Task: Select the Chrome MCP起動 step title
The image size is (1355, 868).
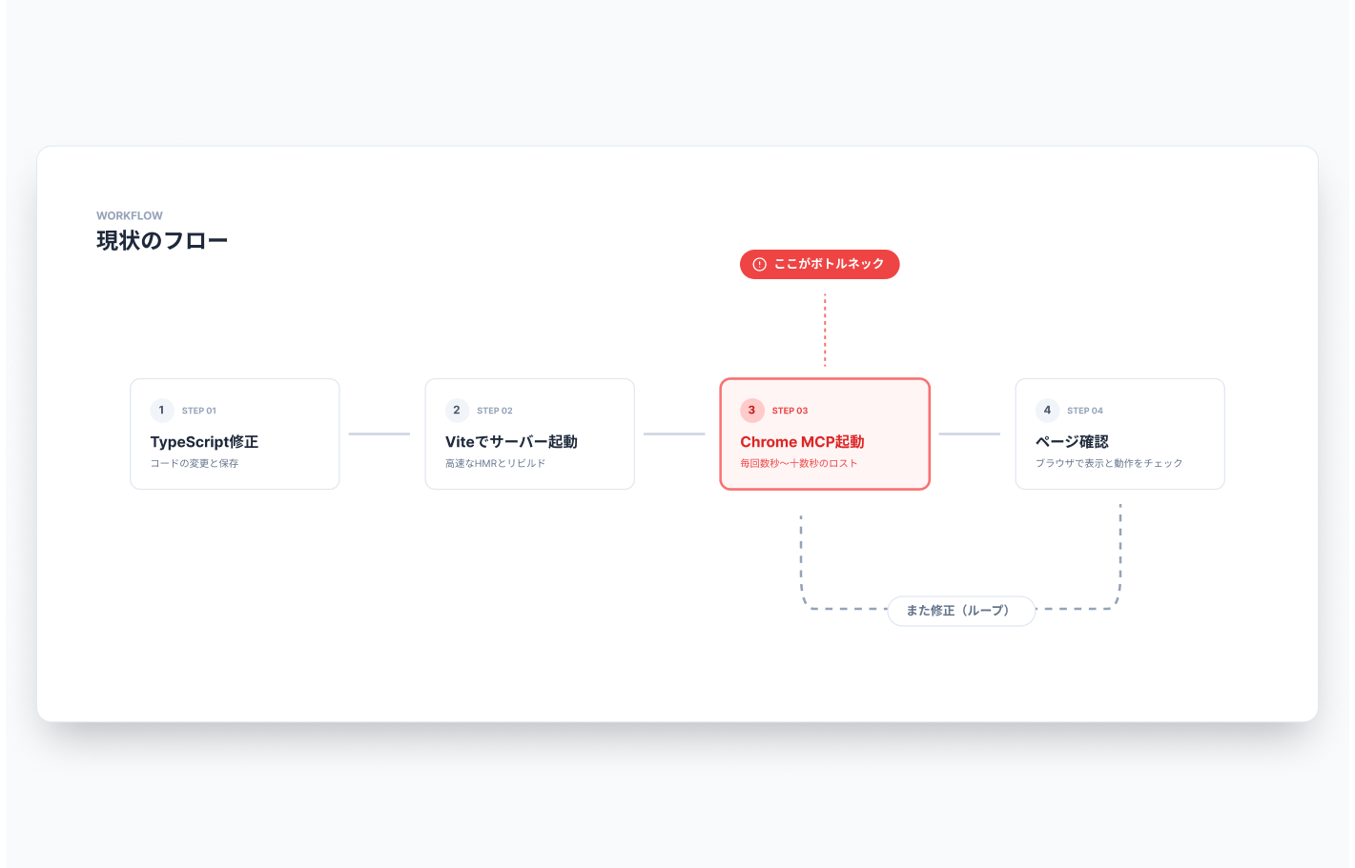Action: (x=802, y=442)
